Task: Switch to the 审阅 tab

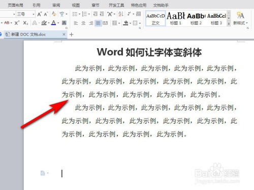Action: 56,6
